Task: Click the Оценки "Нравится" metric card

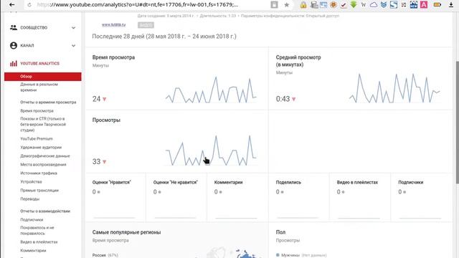Action: tap(115, 197)
